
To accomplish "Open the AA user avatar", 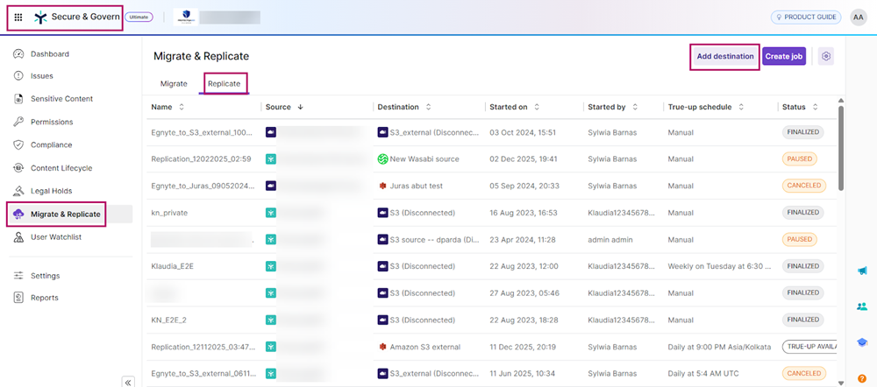I will [x=858, y=17].
